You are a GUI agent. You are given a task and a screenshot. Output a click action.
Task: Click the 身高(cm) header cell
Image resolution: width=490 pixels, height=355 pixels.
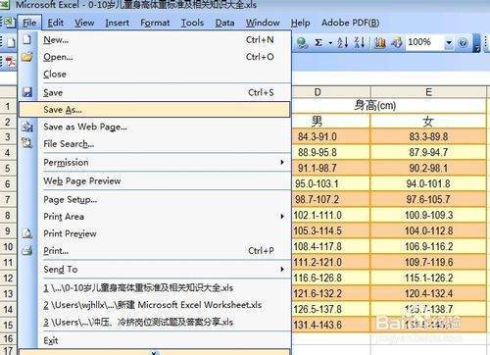click(x=389, y=106)
